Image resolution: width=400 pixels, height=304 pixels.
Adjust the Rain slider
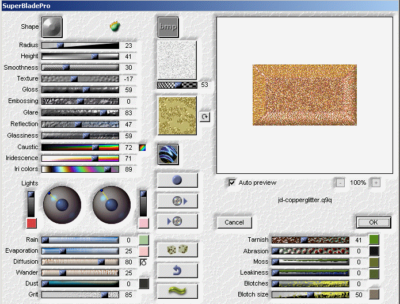[80, 240]
